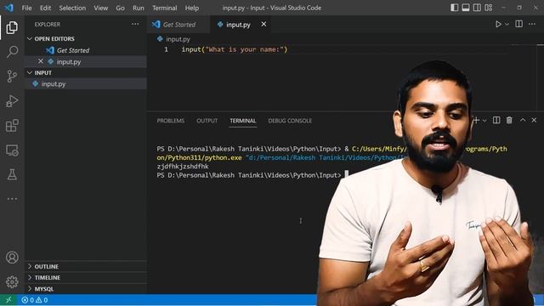Click input.py in the editor breadcrumb

click(178, 39)
